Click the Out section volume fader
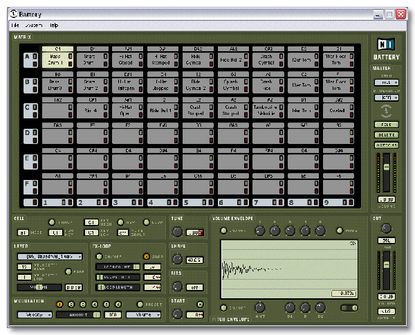 pyautogui.click(x=387, y=271)
